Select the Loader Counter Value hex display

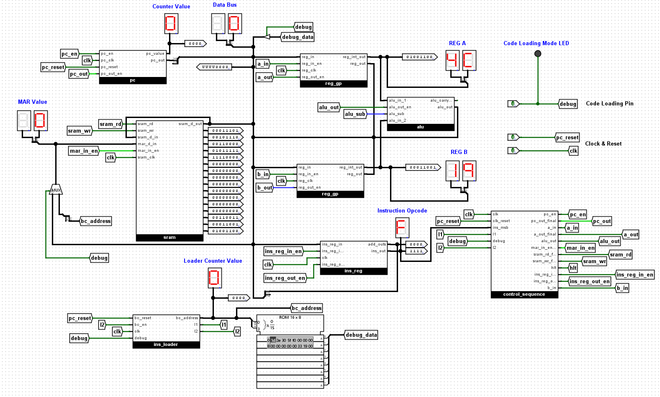(215, 278)
